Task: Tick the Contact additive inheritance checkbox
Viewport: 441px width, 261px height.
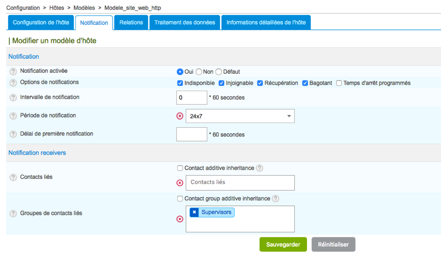Action: pyautogui.click(x=180, y=168)
